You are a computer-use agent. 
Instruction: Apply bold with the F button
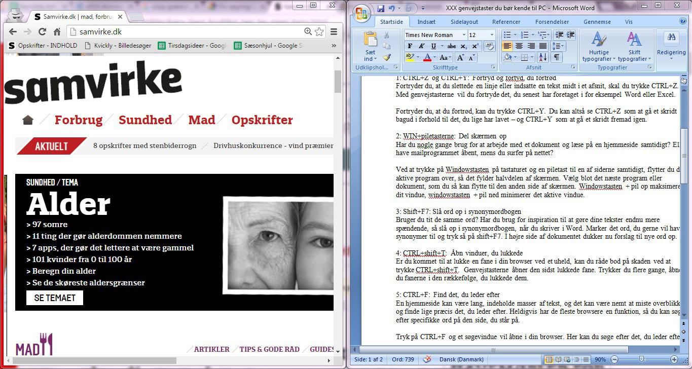410,46
